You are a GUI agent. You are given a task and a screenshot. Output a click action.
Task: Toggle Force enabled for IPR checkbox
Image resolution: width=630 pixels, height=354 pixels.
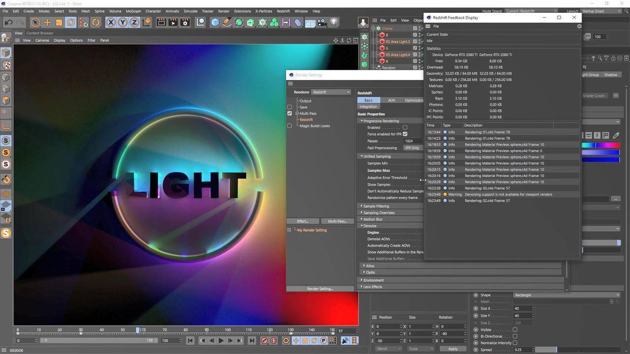pos(405,134)
